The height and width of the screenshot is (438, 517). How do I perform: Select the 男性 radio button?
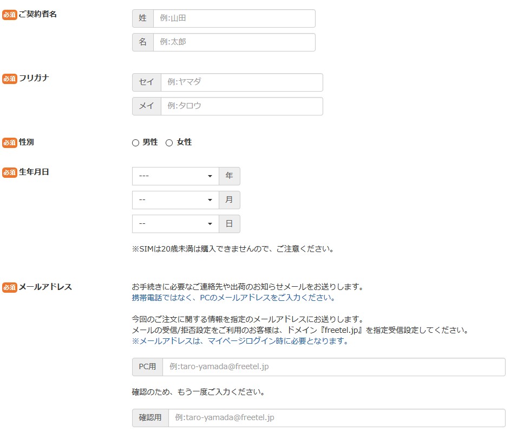click(x=136, y=143)
